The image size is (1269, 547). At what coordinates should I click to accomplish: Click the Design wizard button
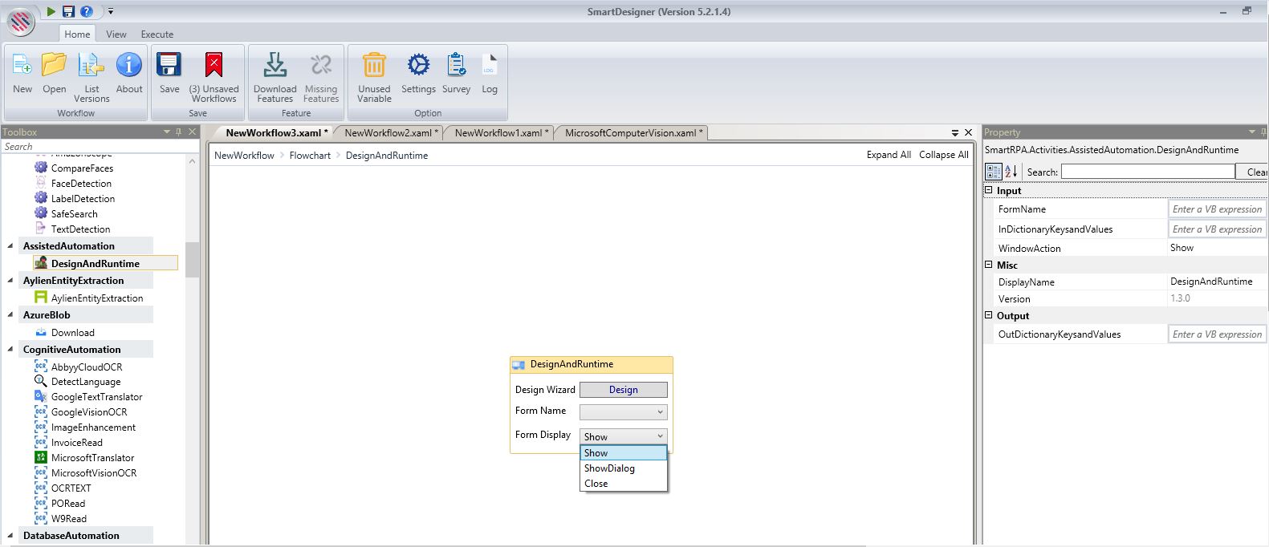coord(624,390)
